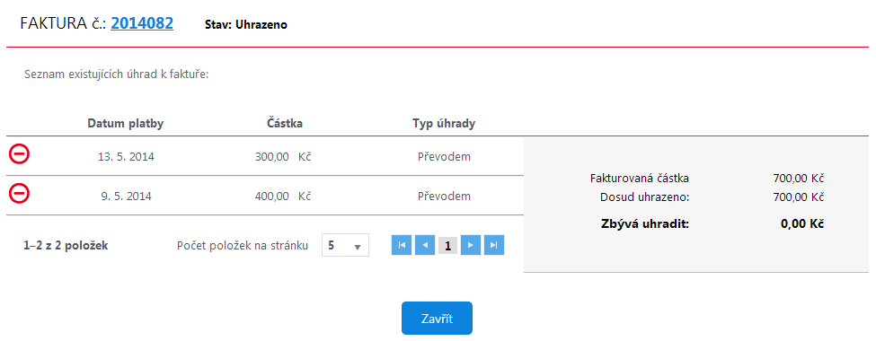Screen dimensions: 876x341
Task: Delete the payment dated 13. 5. 2014
Action: pyautogui.click(x=19, y=154)
